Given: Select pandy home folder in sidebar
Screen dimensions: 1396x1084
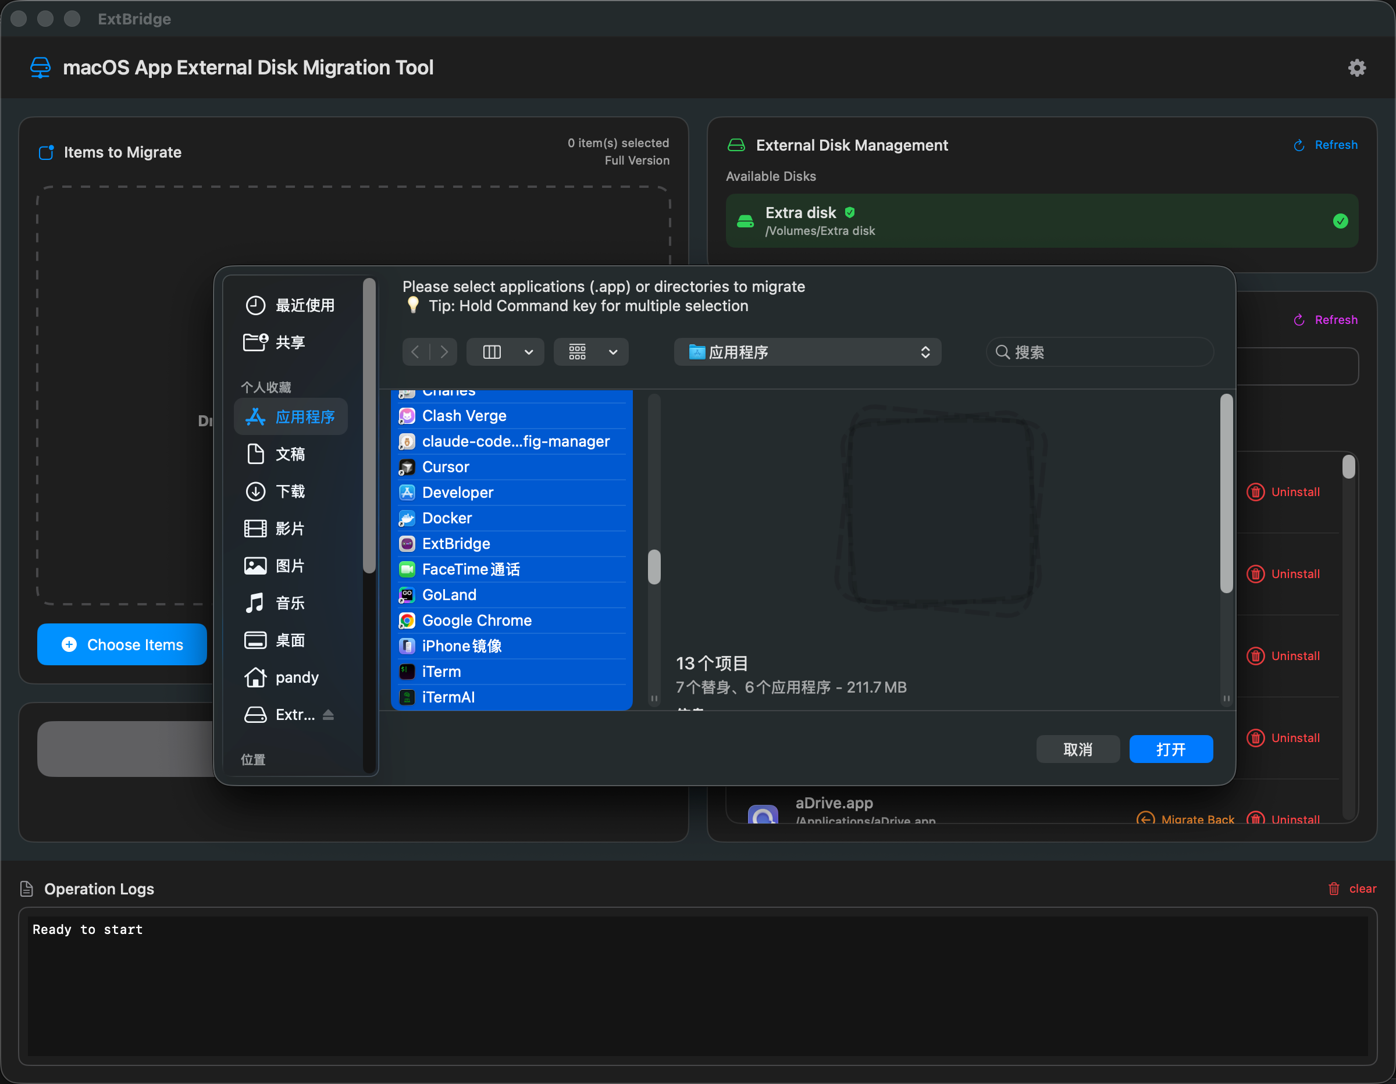Looking at the screenshot, I should tap(295, 677).
